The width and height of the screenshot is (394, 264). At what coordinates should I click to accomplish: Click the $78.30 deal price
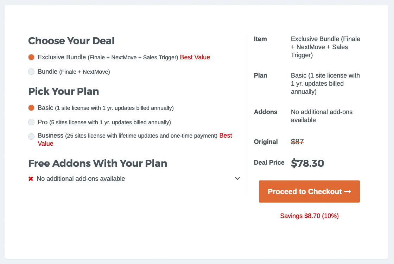(307, 163)
